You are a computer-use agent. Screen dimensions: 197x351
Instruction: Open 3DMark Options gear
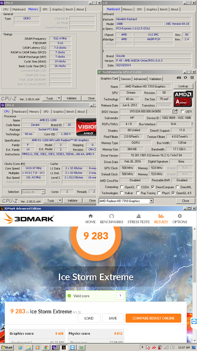tap(179, 219)
